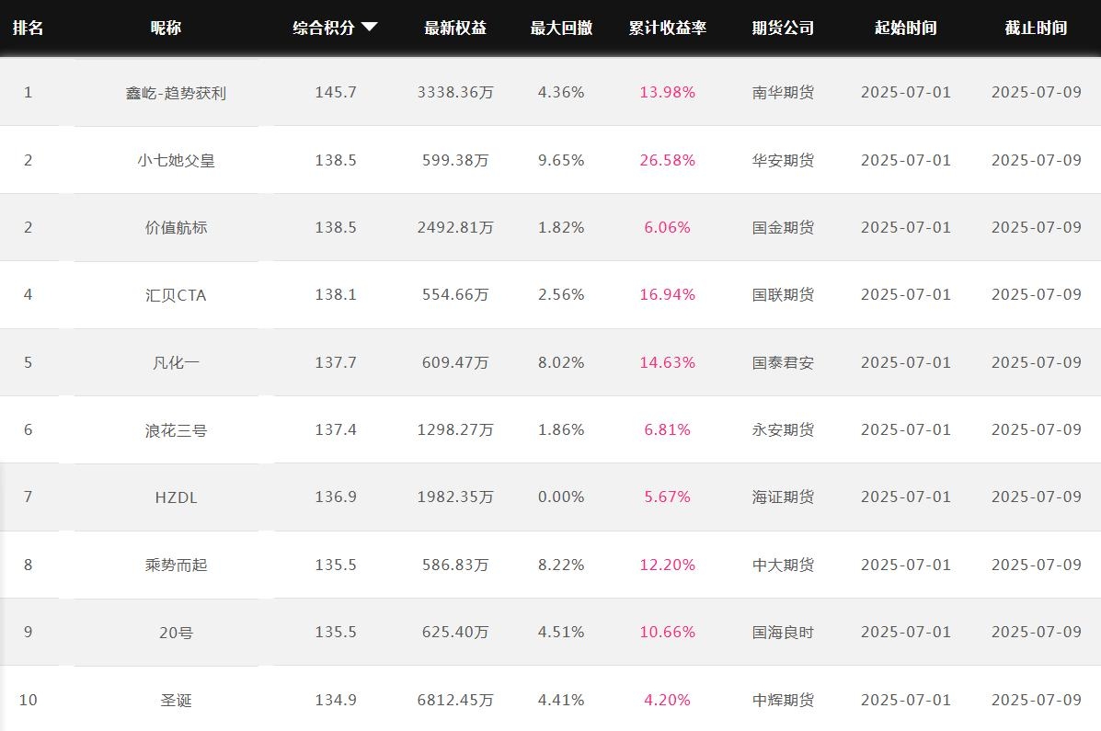Select return rate 16.94%

tap(667, 294)
